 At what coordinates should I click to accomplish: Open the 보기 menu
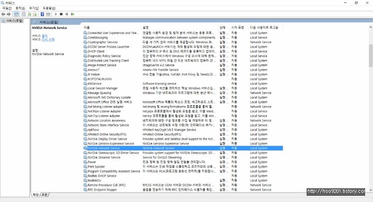click(x=34, y=8)
